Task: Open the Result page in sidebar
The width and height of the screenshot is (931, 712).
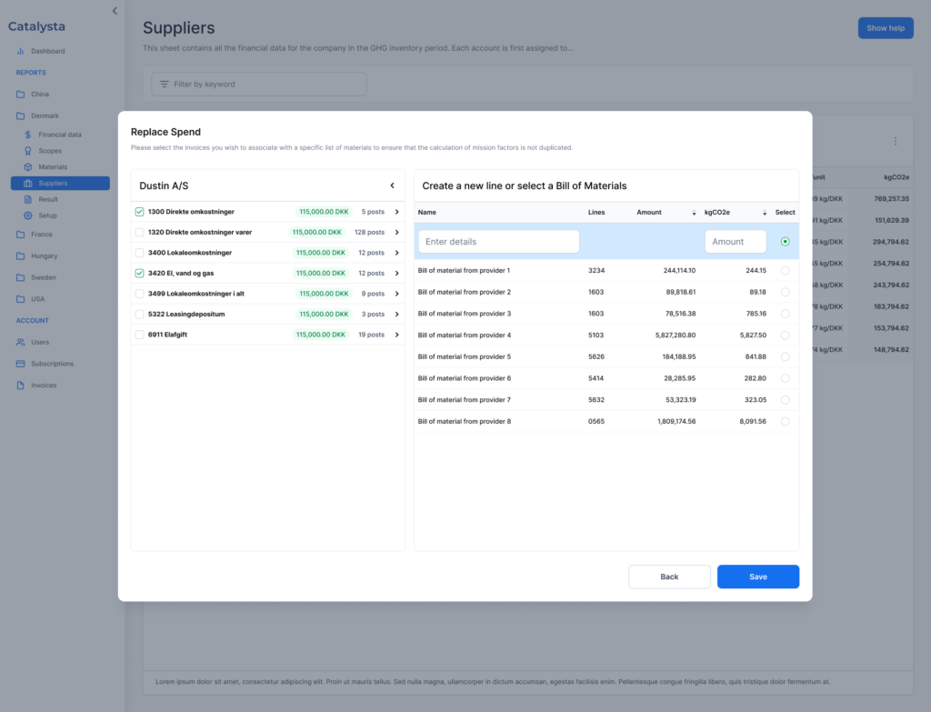Action: click(48, 199)
